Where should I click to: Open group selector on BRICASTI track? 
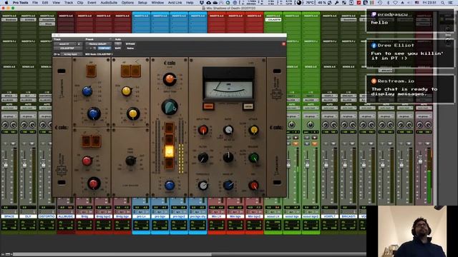point(349,116)
